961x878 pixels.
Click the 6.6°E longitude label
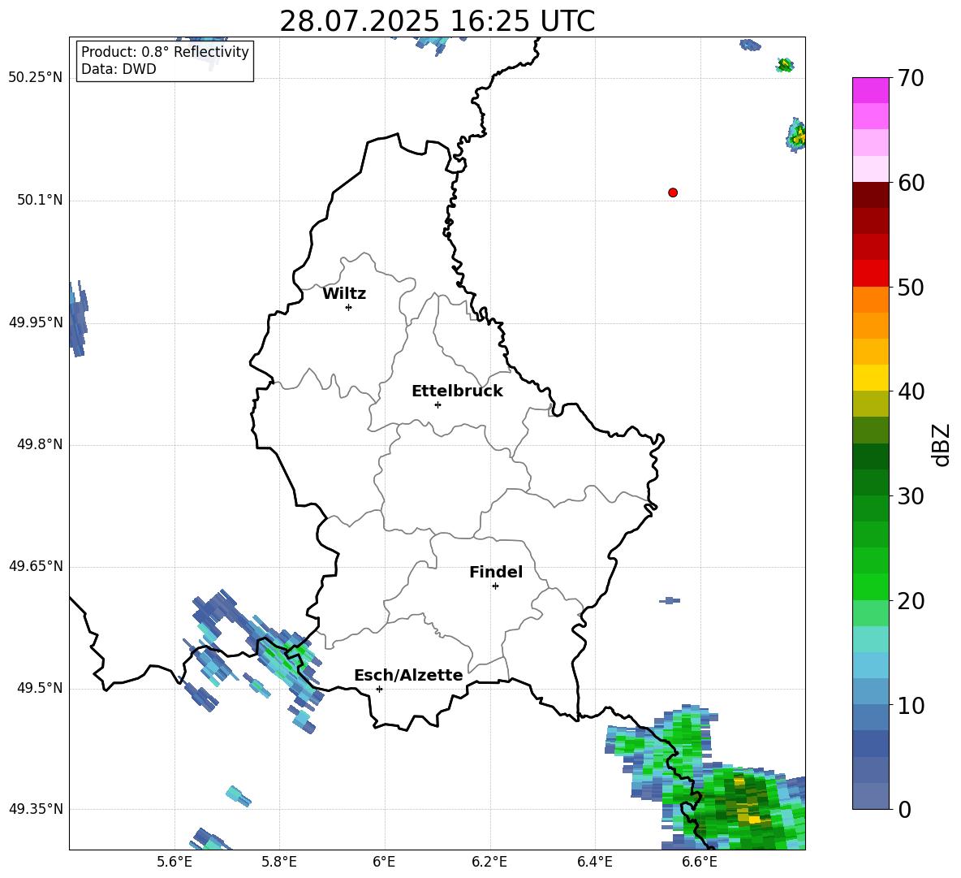[700, 863]
